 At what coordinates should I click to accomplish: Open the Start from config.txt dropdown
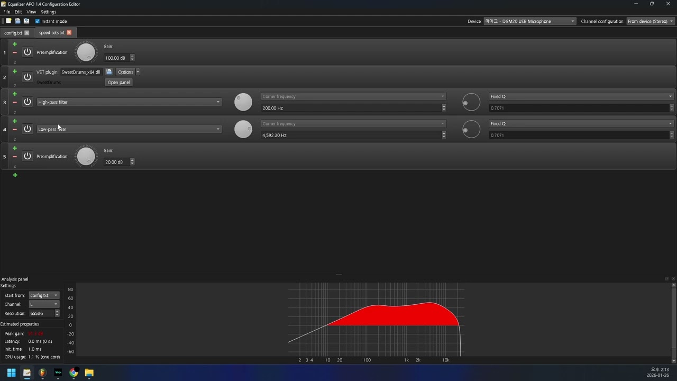(44, 295)
